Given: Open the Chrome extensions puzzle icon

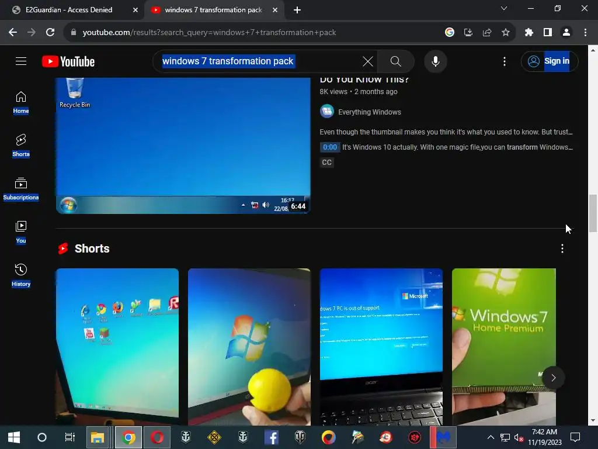Looking at the screenshot, I should click(529, 33).
